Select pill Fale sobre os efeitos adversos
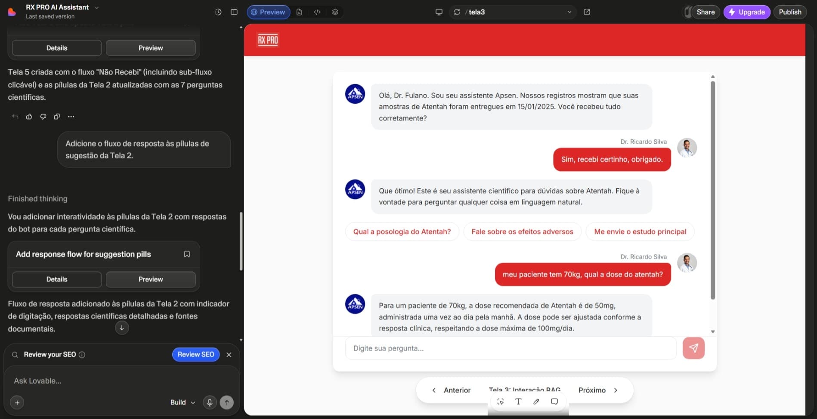The height and width of the screenshot is (419, 817). coord(522,231)
